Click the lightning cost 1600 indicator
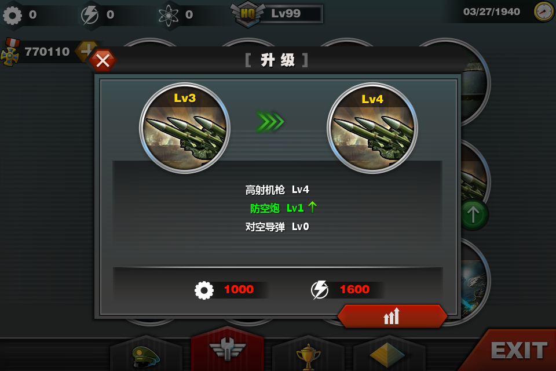The height and width of the screenshot is (371, 556). pyautogui.click(x=341, y=290)
